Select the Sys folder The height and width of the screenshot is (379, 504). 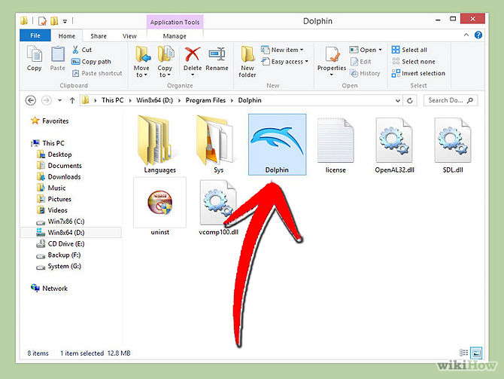[218, 145]
